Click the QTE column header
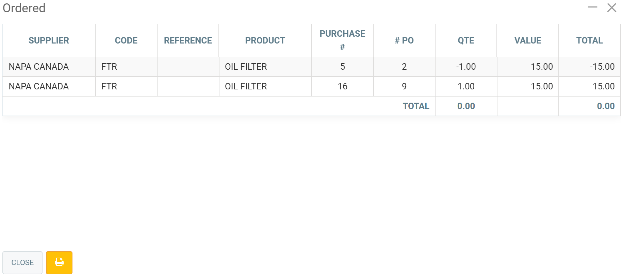This screenshot has width=622, height=276. pos(466,40)
